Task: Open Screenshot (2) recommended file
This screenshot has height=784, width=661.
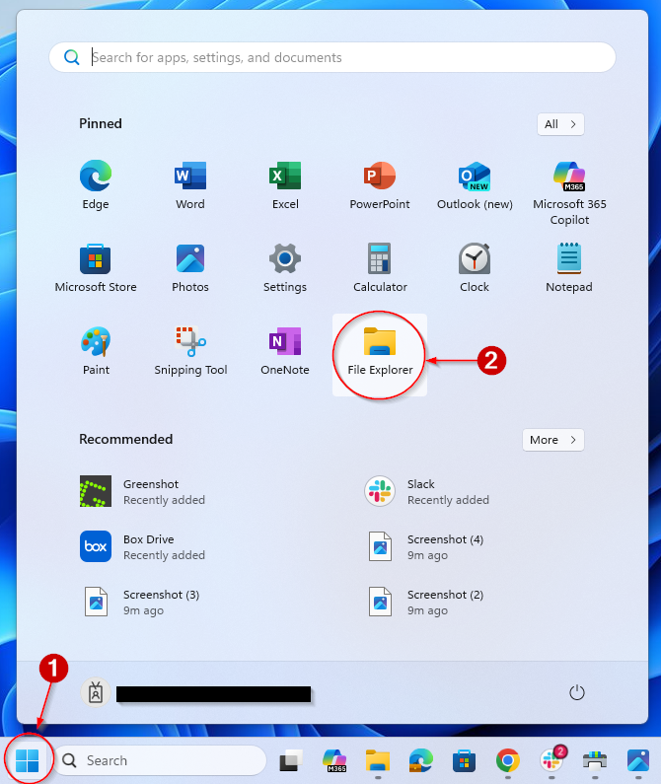Action: (426, 602)
